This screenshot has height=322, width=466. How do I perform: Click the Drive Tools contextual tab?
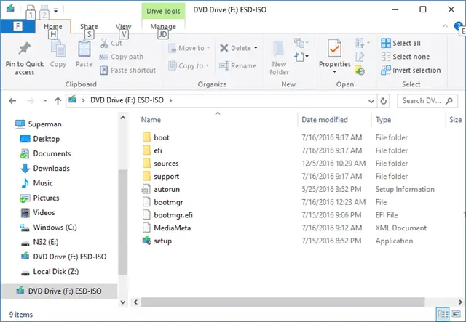click(163, 12)
